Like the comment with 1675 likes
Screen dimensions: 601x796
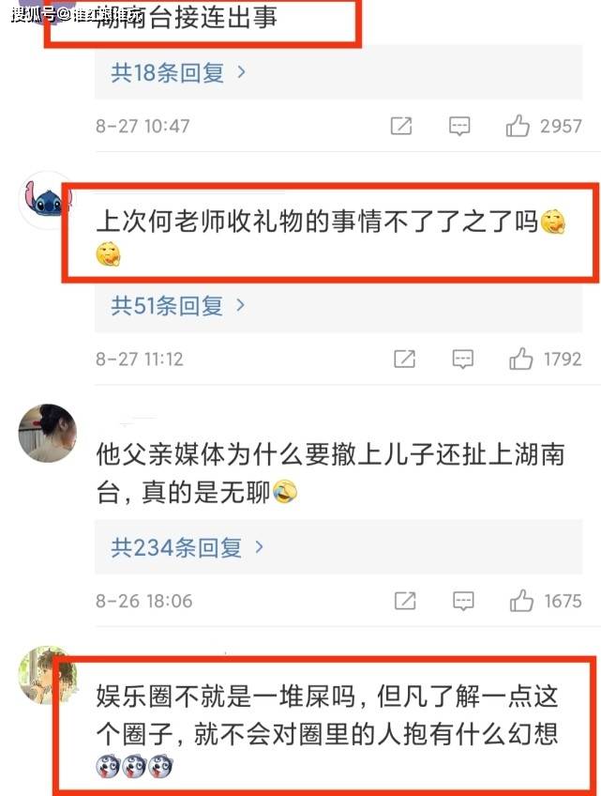pos(521,600)
